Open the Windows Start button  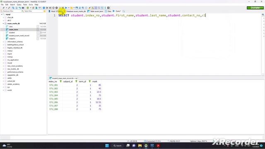point(107,146)
